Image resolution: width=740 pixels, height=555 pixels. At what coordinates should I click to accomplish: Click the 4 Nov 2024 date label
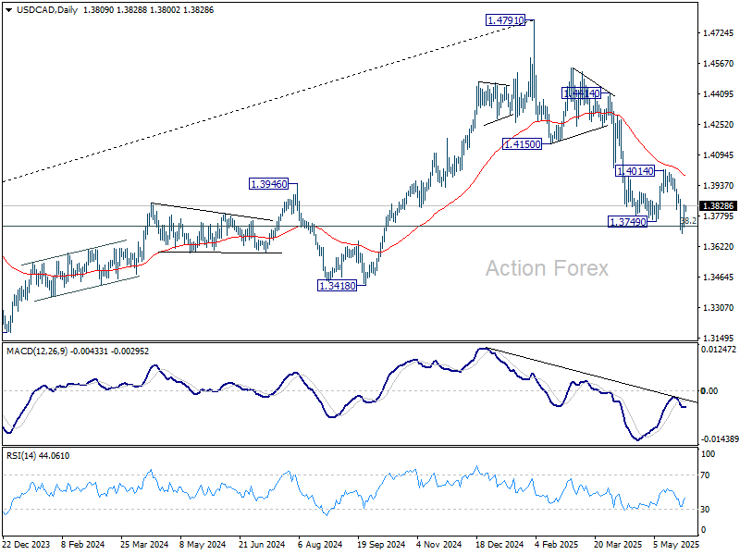[438, 545]
